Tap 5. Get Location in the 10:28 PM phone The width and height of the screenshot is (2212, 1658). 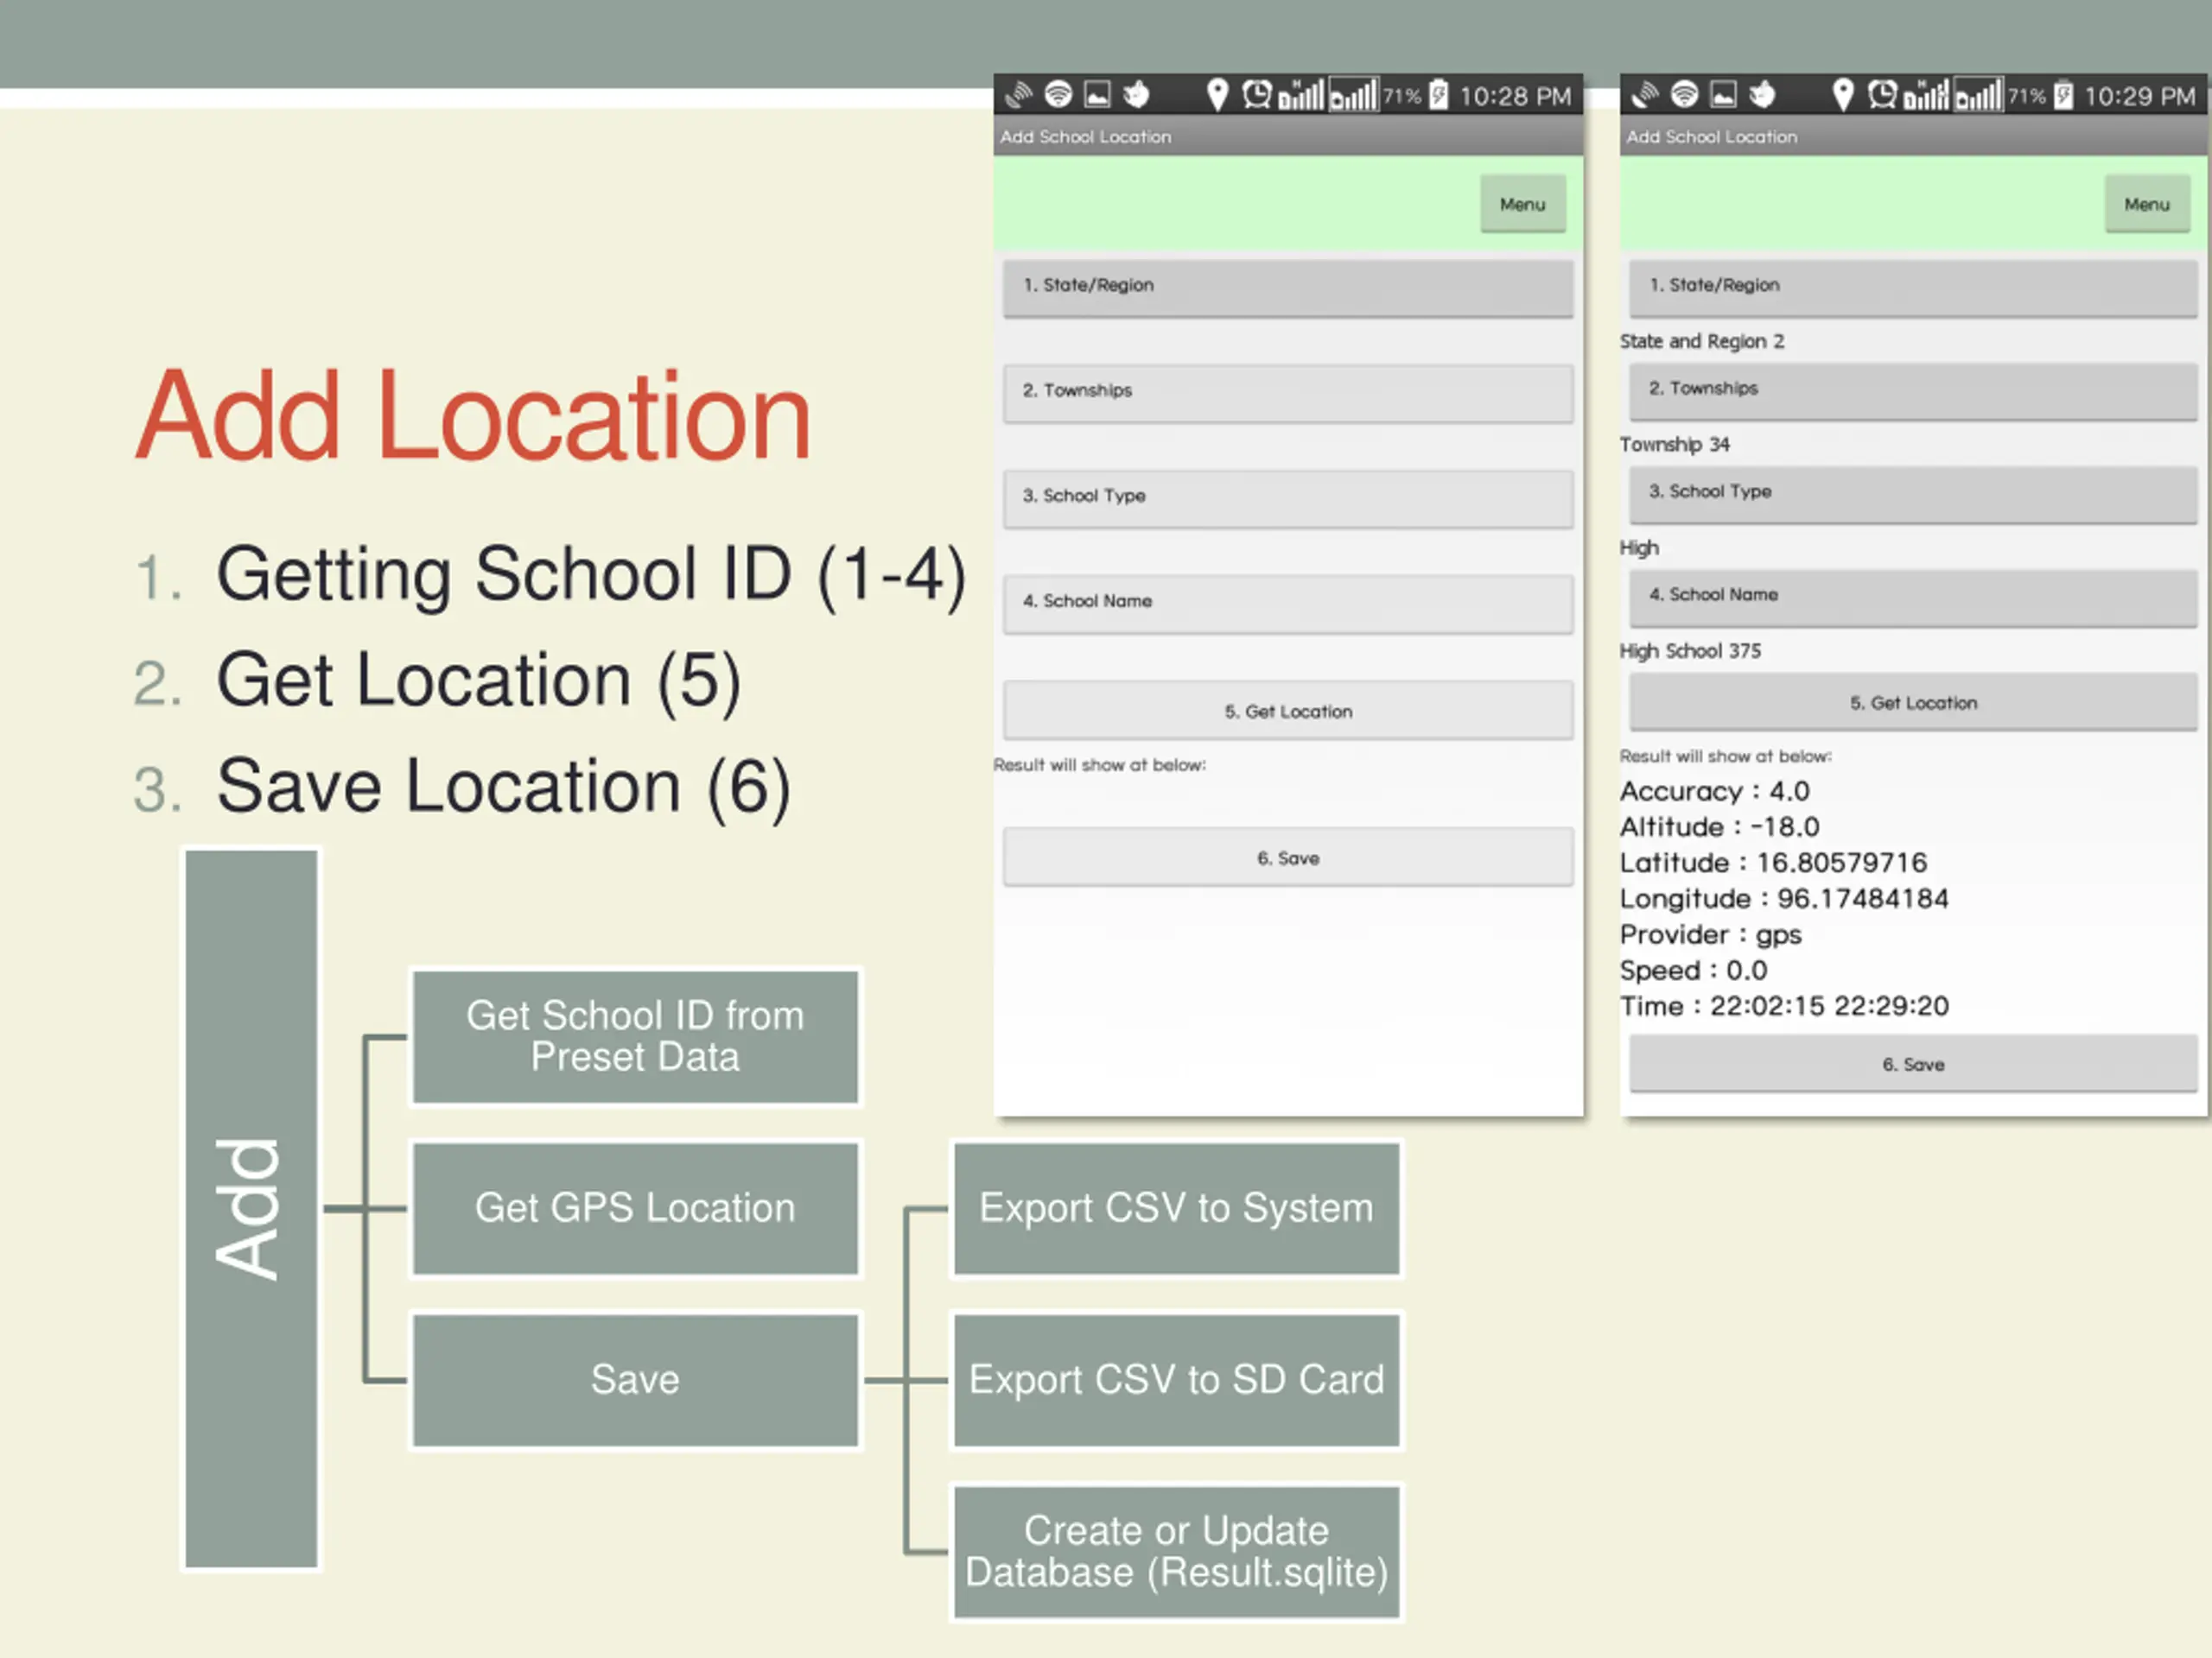coord(1288,710)
